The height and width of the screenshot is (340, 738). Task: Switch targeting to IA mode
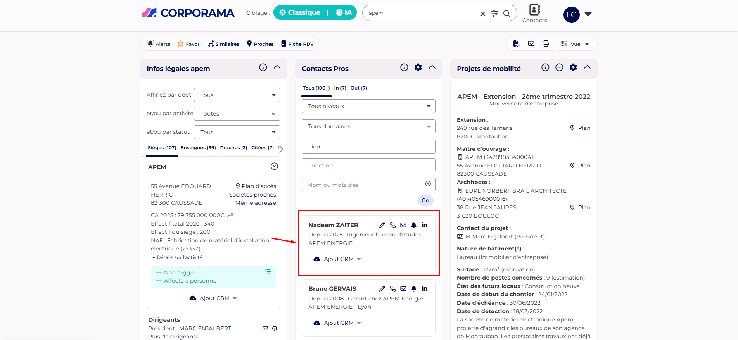tap(344, 12)
